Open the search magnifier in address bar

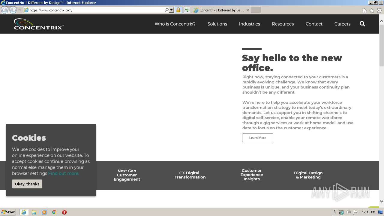click(167, 10)
